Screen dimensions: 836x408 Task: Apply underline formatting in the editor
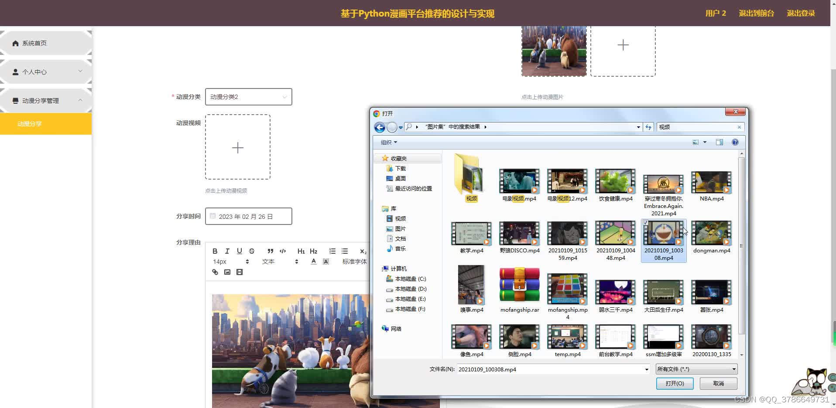(239, 251)
